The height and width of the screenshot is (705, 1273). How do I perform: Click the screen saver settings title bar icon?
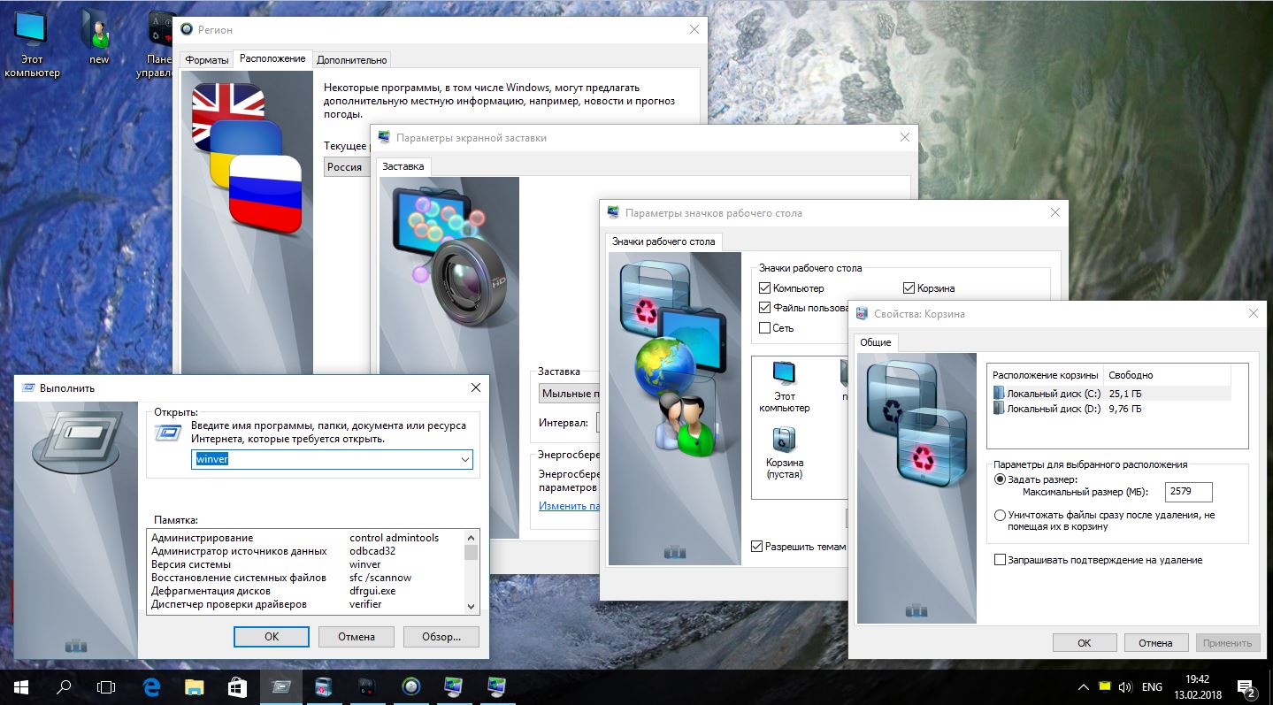[384, 137]
